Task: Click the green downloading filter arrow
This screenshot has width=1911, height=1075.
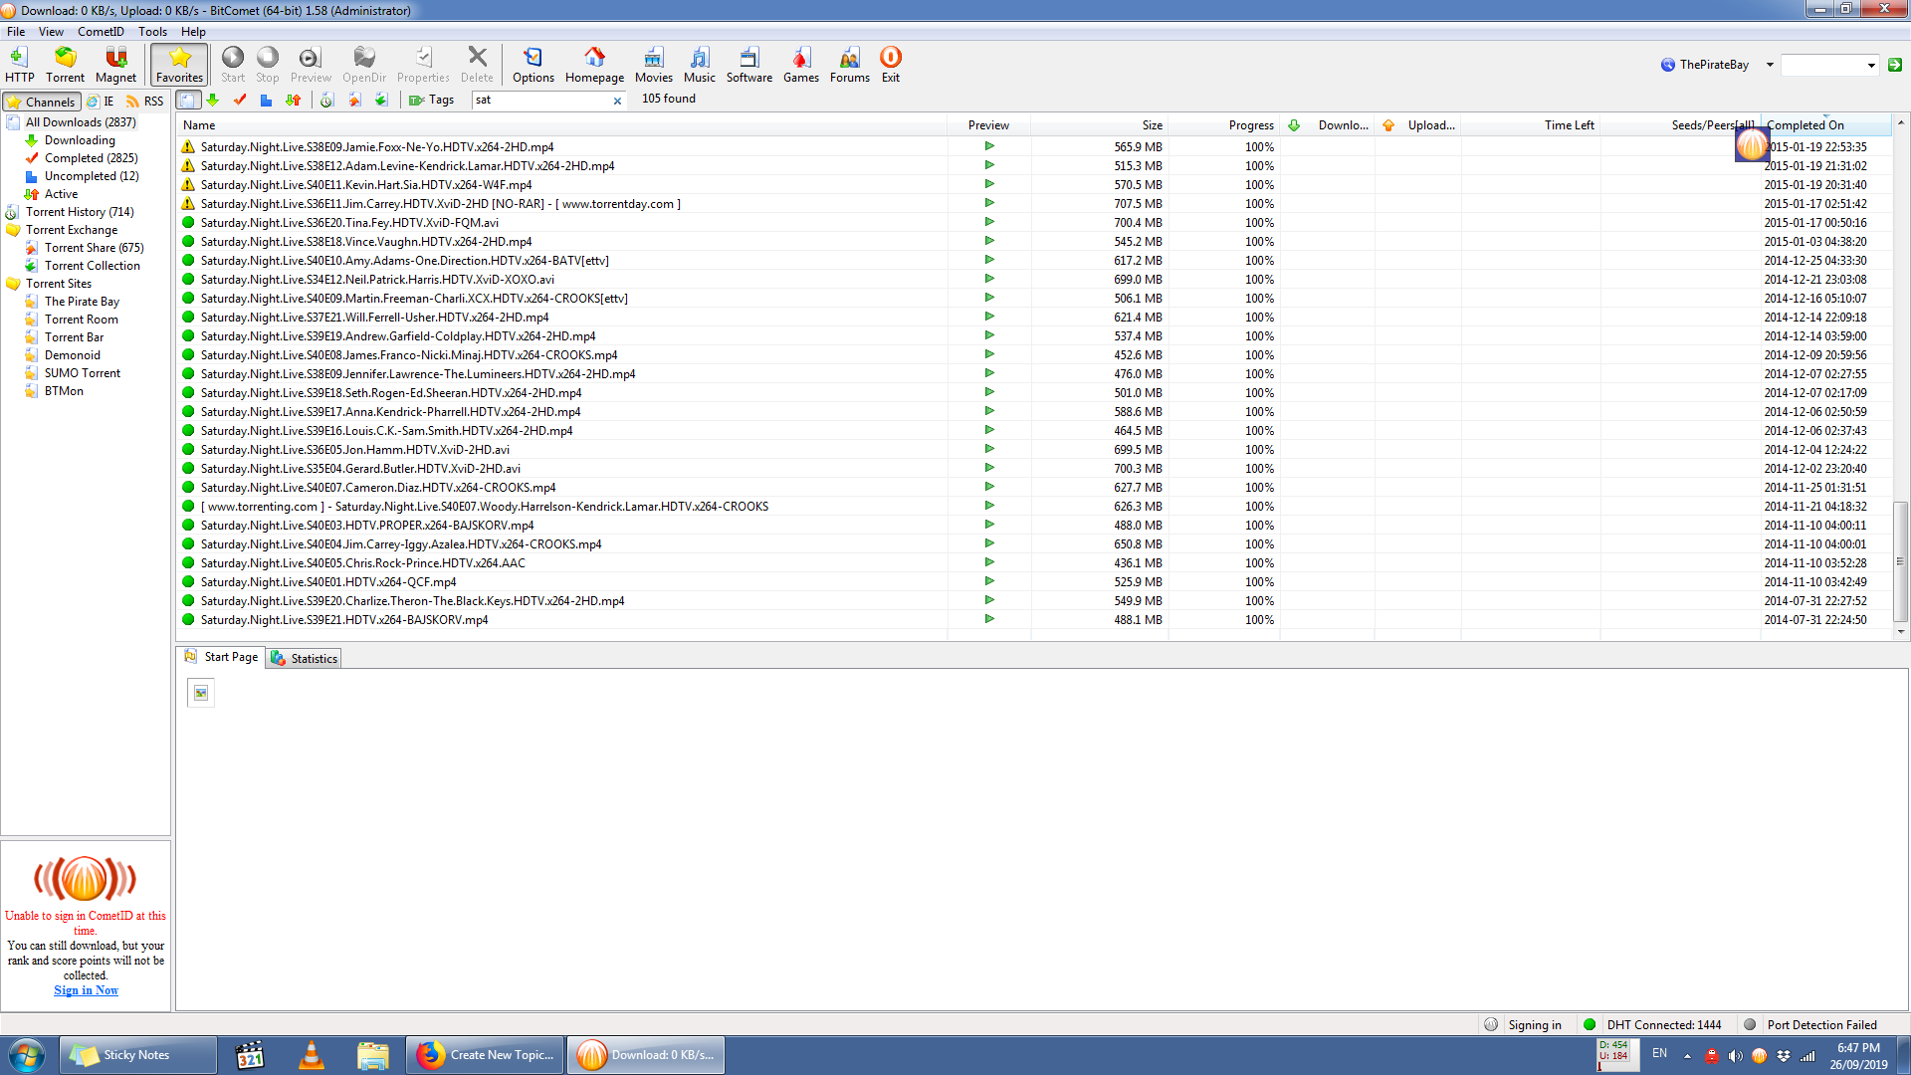Action: click(x=213, y=100)
